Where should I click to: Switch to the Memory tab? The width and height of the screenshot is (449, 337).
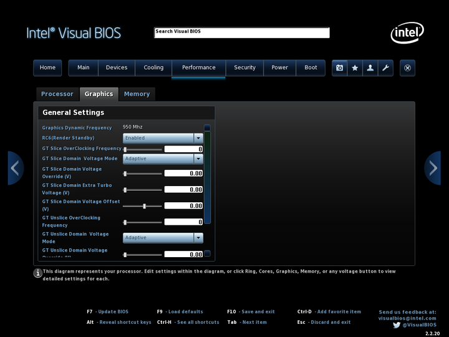(x=137, y=94)
